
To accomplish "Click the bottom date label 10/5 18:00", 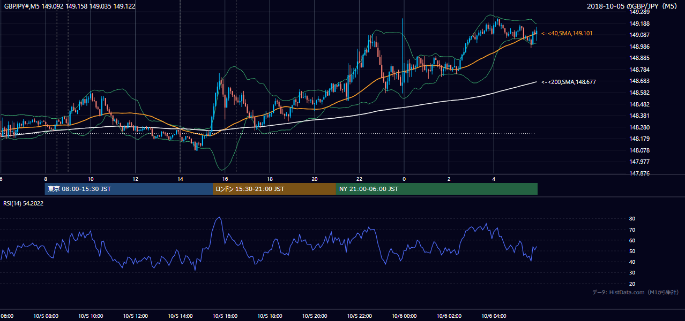I will click(x=270, y=316).
